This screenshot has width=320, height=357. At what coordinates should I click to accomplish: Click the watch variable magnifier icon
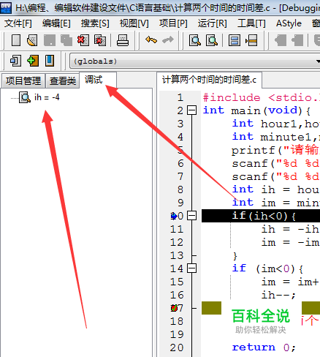[25, 97]
